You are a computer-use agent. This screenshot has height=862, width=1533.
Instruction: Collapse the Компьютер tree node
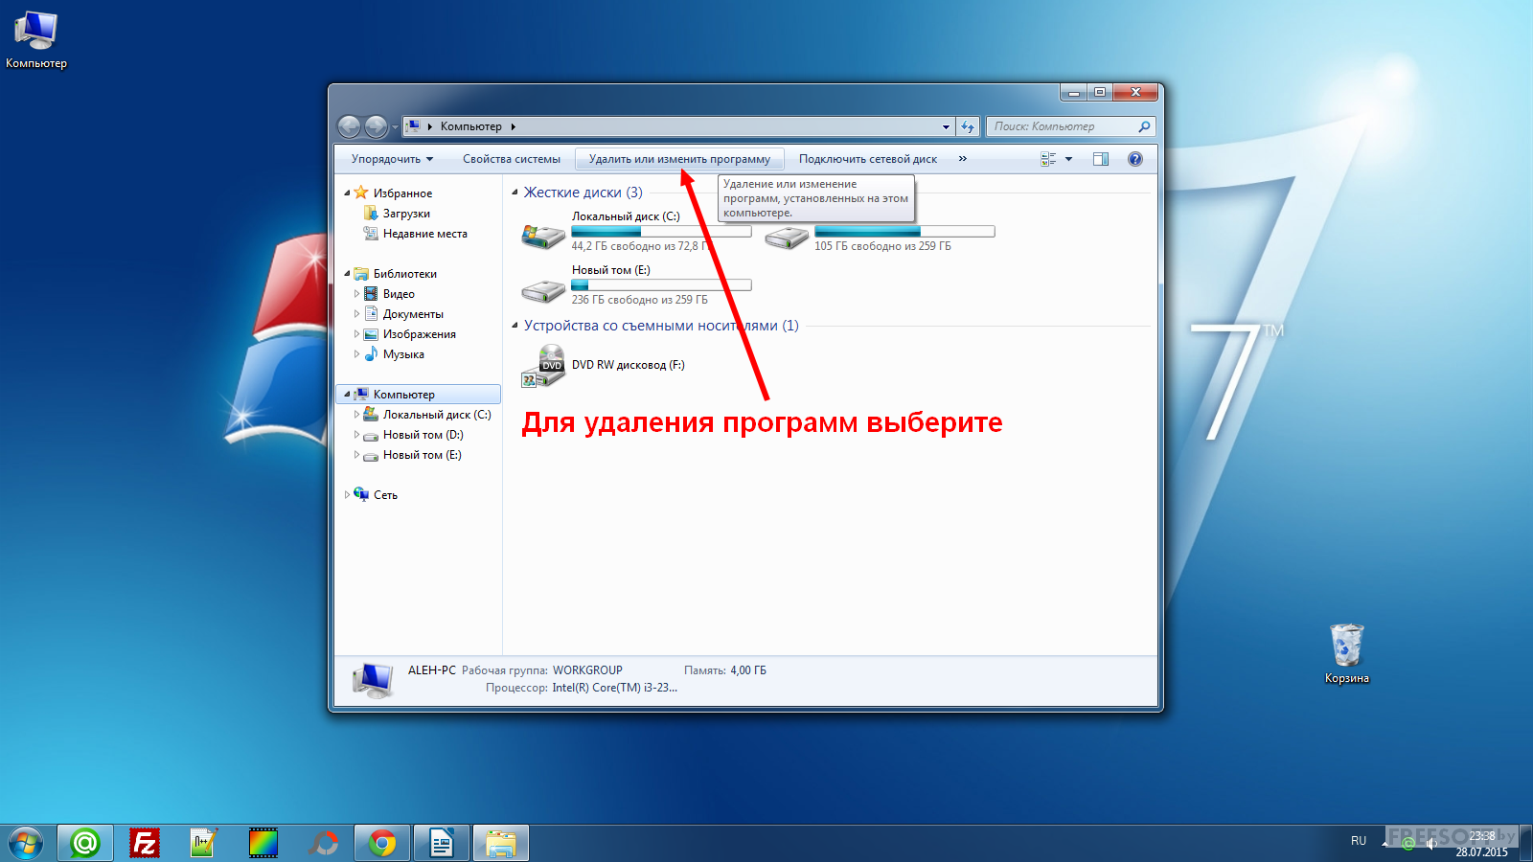point(347,395)
